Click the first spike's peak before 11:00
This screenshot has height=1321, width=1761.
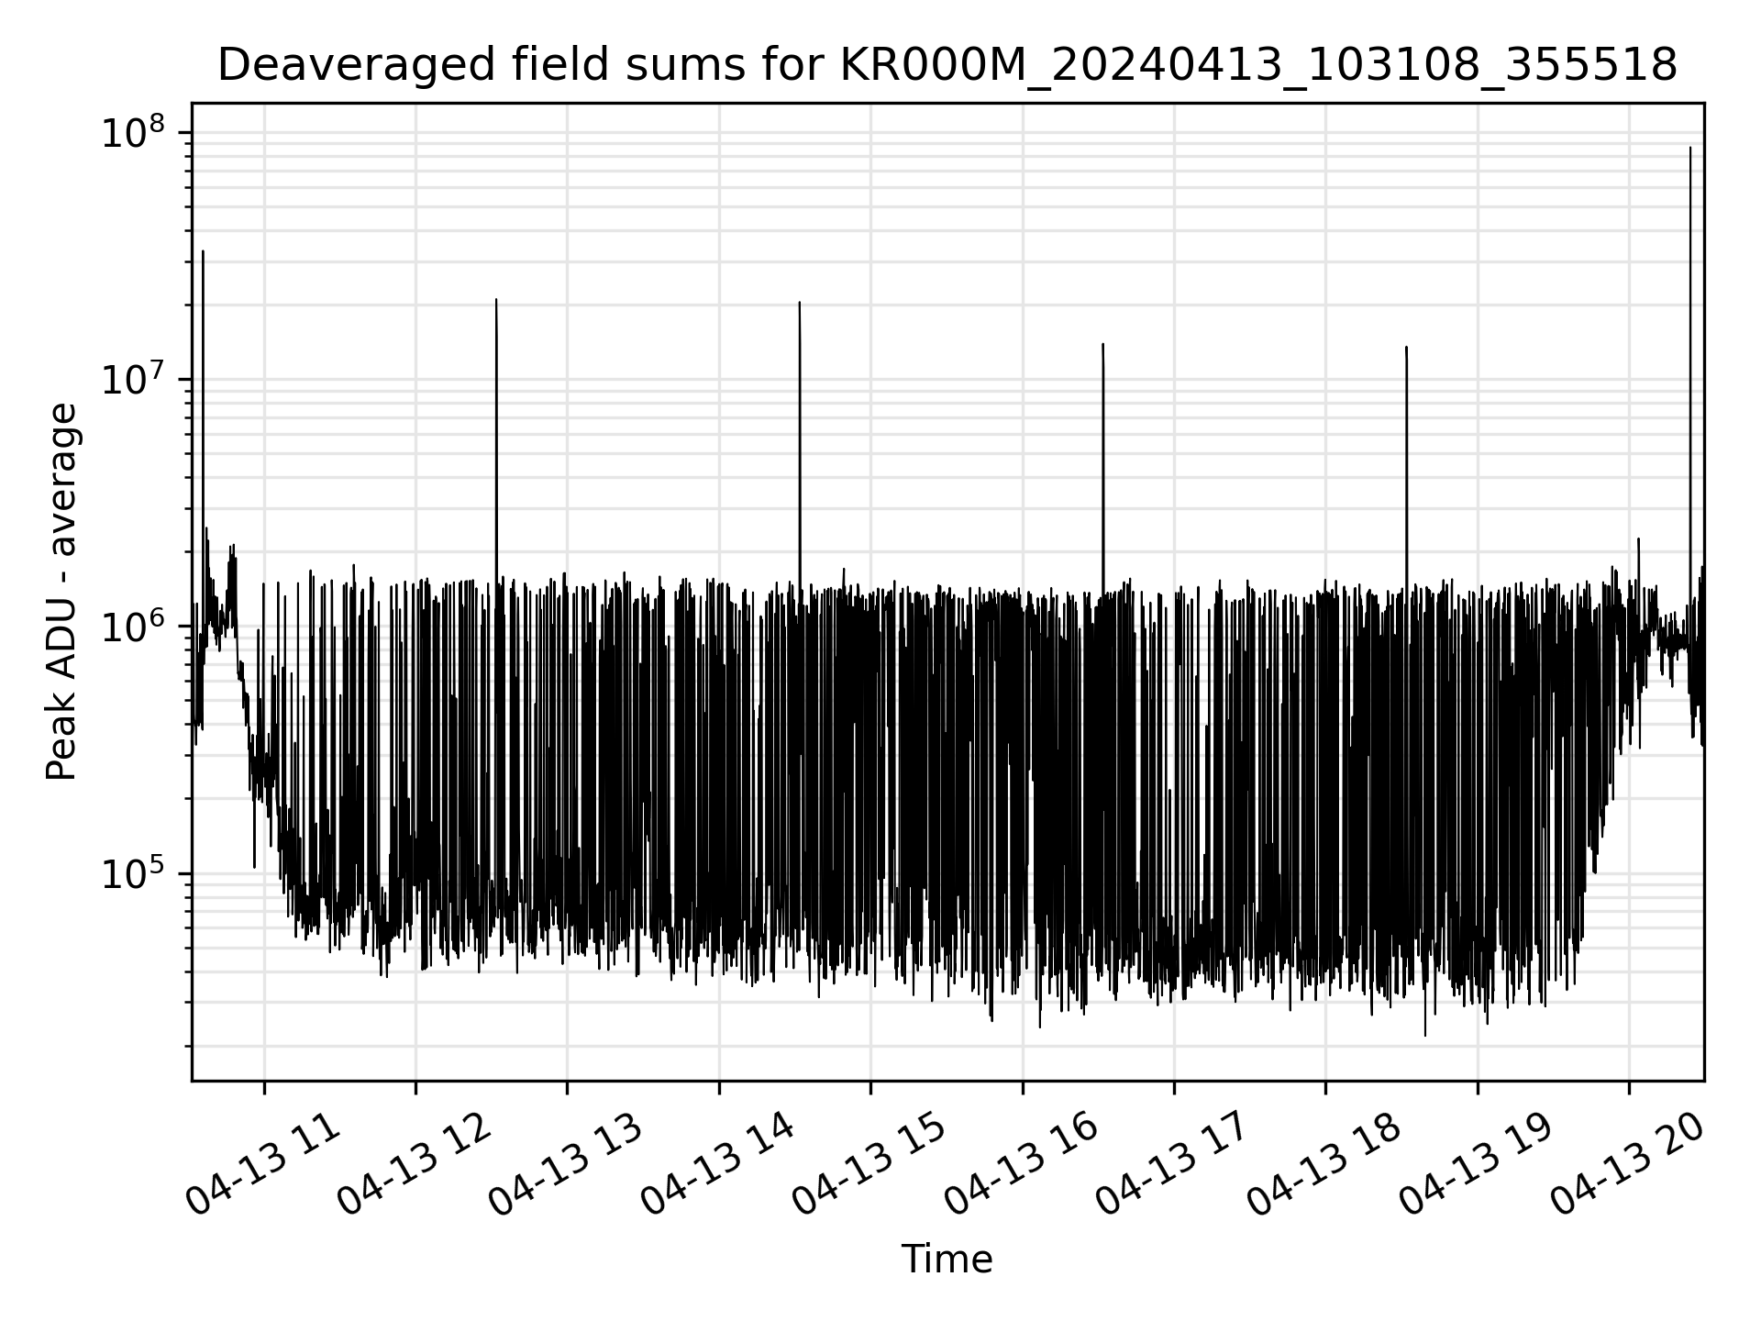pyautogui.click(x=203, y=251)
